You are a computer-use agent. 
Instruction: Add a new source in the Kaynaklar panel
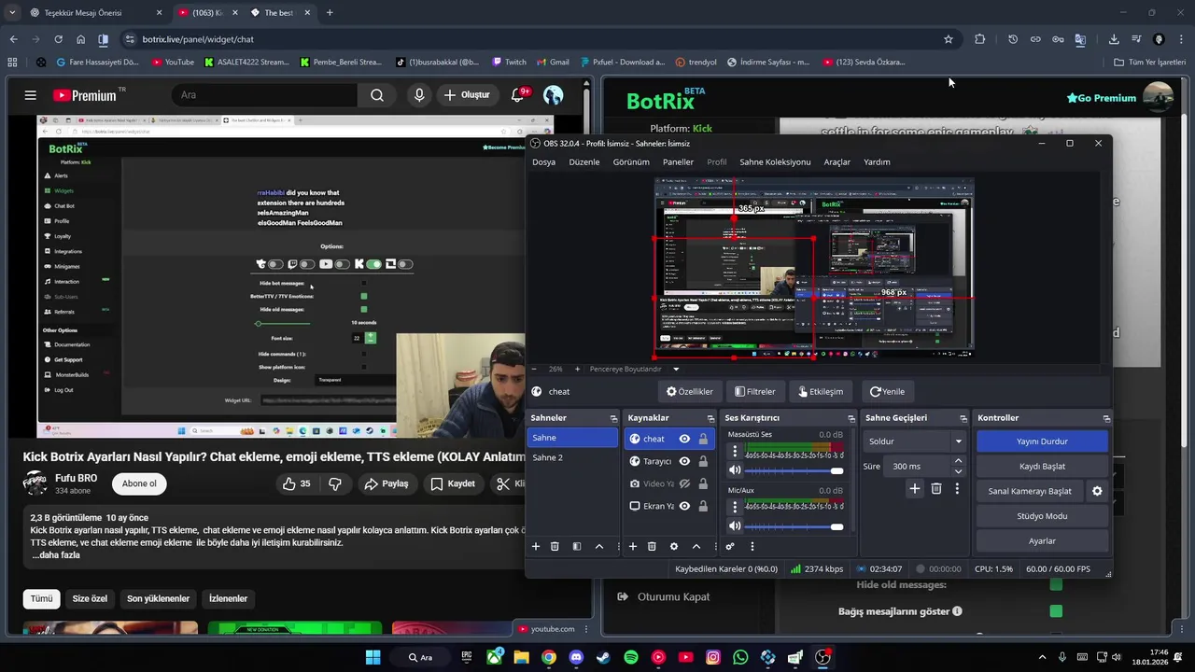coord(633,546)
